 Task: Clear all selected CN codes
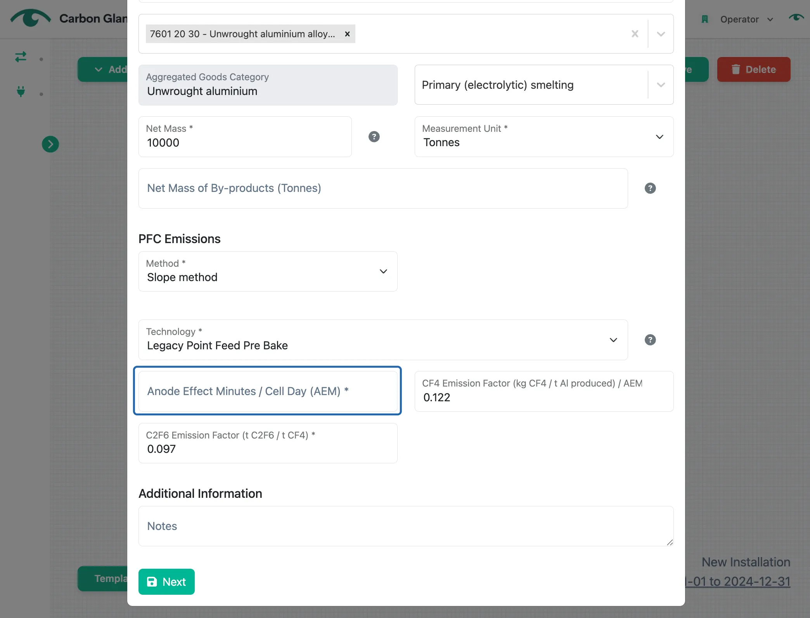635,34
